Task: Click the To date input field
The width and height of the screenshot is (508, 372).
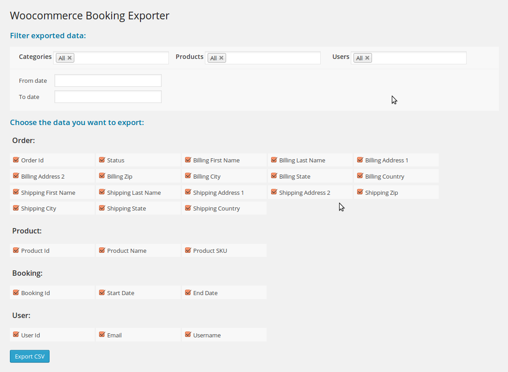Action: click(108, 97)
